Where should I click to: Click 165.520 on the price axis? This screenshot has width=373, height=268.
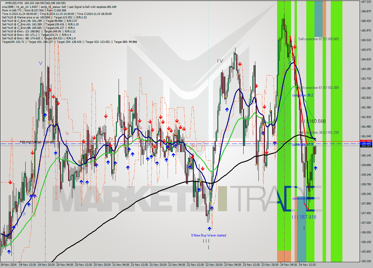tap(366, 40)
